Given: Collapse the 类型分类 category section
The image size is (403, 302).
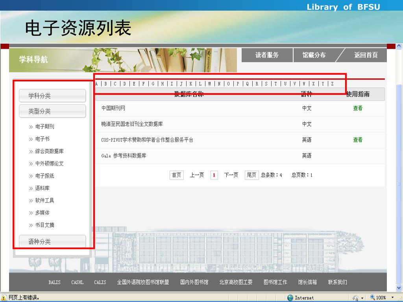Looking at the screenshot, I should pyautogui.click(x=52, y=111).
